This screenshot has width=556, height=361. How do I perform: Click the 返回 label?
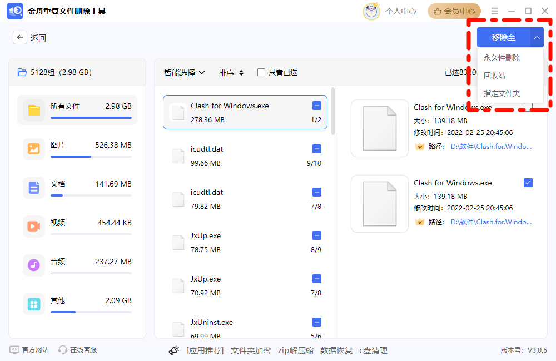[38, 38]
